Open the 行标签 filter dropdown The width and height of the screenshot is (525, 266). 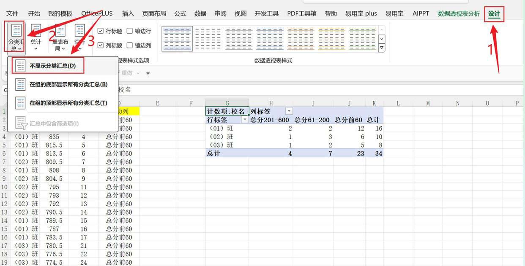tap(244, 120)
